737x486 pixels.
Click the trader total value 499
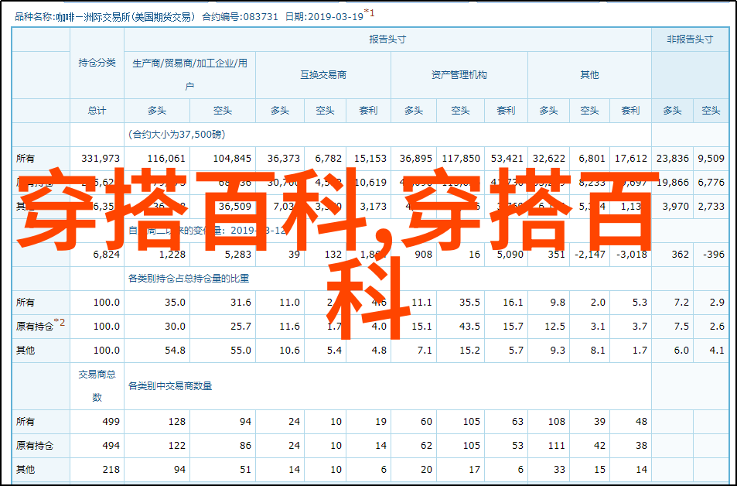(111, 422)
